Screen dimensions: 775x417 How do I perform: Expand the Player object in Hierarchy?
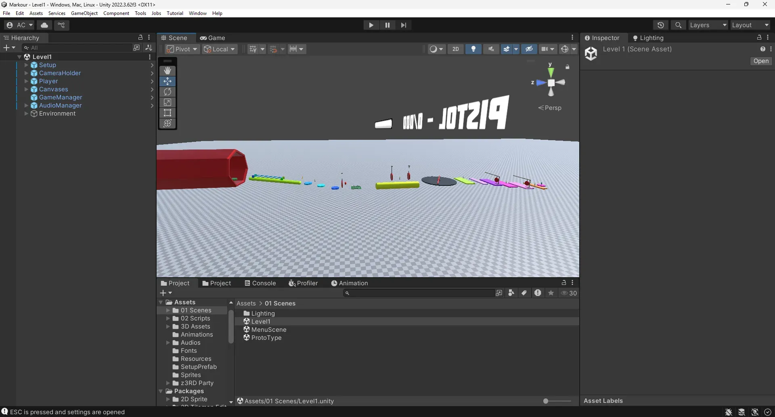click(26, 81)
